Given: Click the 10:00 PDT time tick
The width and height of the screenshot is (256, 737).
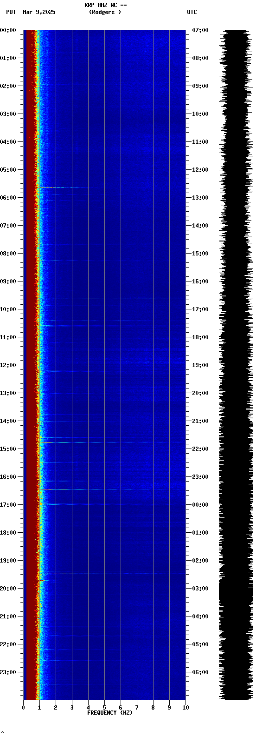Looking at the screenshot, I should pos(8,309).
